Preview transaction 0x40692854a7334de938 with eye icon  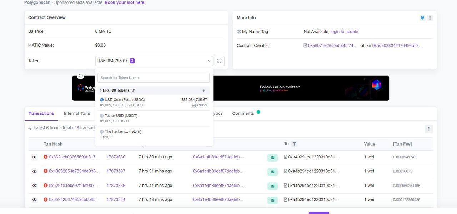(x=34, y=171)
